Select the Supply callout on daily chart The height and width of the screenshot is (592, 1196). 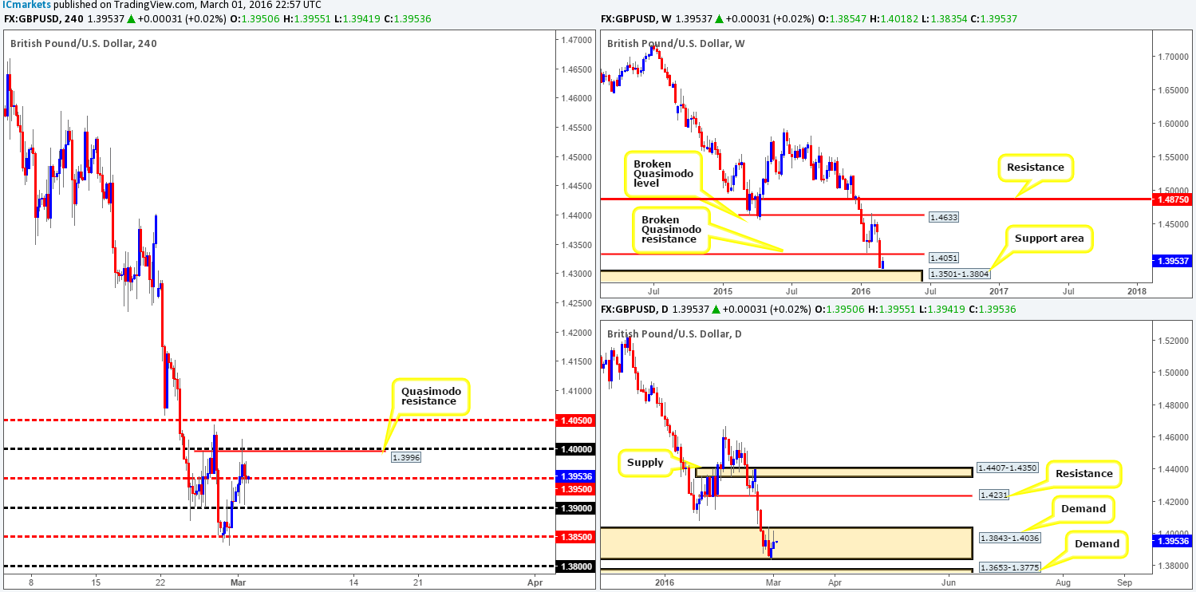[644, 462]
